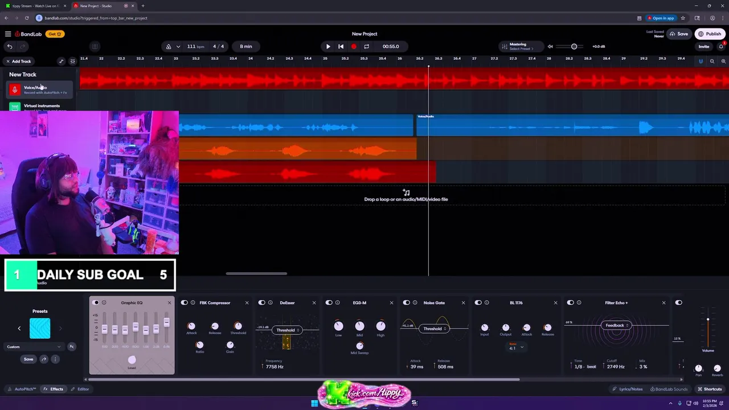
Task: Click the share arrow beside Save preset
Action: coord(44,359)
